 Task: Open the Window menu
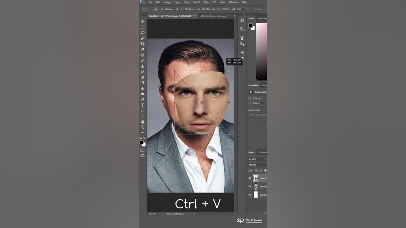pyautogui.click(x=233, y=2)
